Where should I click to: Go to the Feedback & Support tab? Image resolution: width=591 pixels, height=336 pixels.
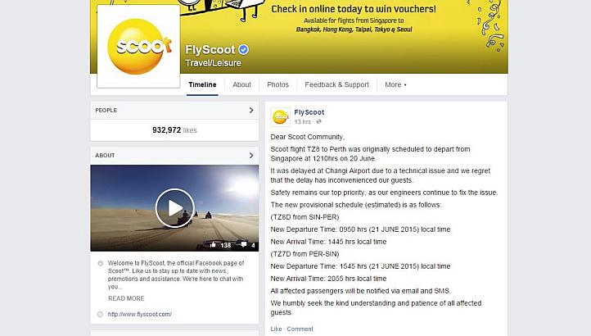337,84
